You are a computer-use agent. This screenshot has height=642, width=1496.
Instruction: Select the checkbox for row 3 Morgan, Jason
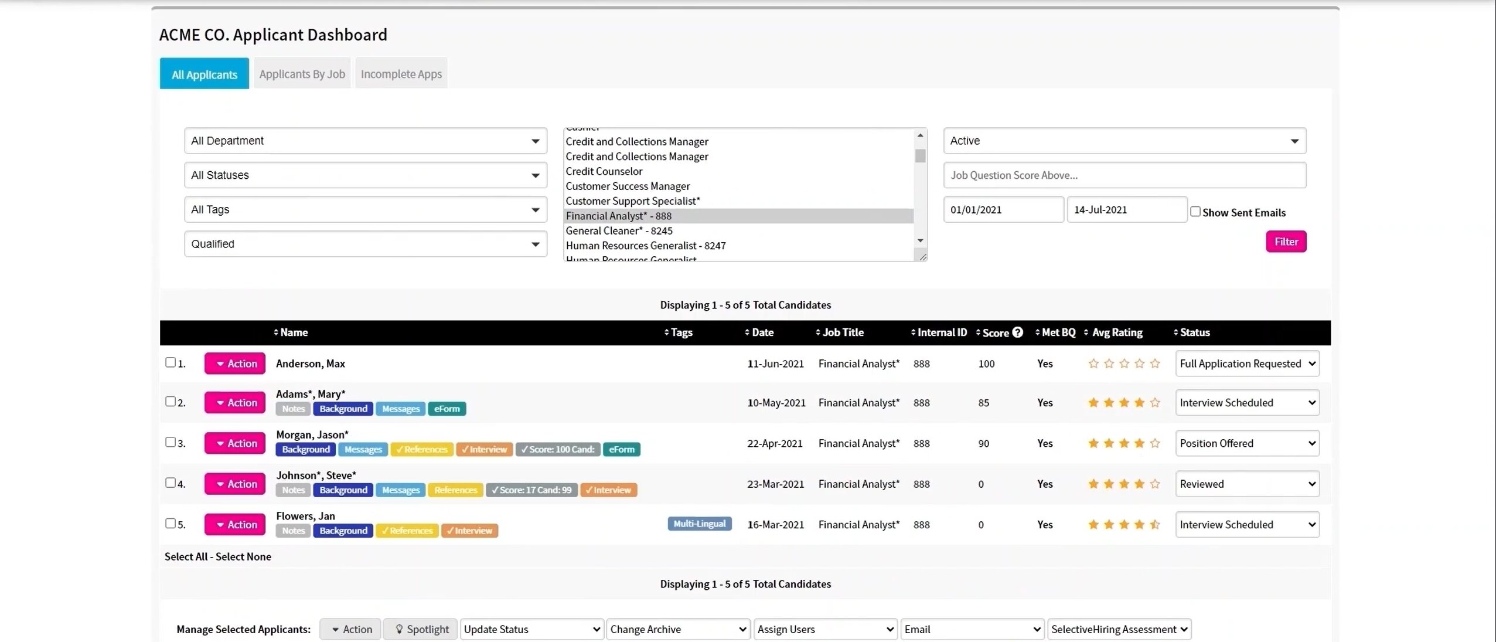tap(171, 442)
